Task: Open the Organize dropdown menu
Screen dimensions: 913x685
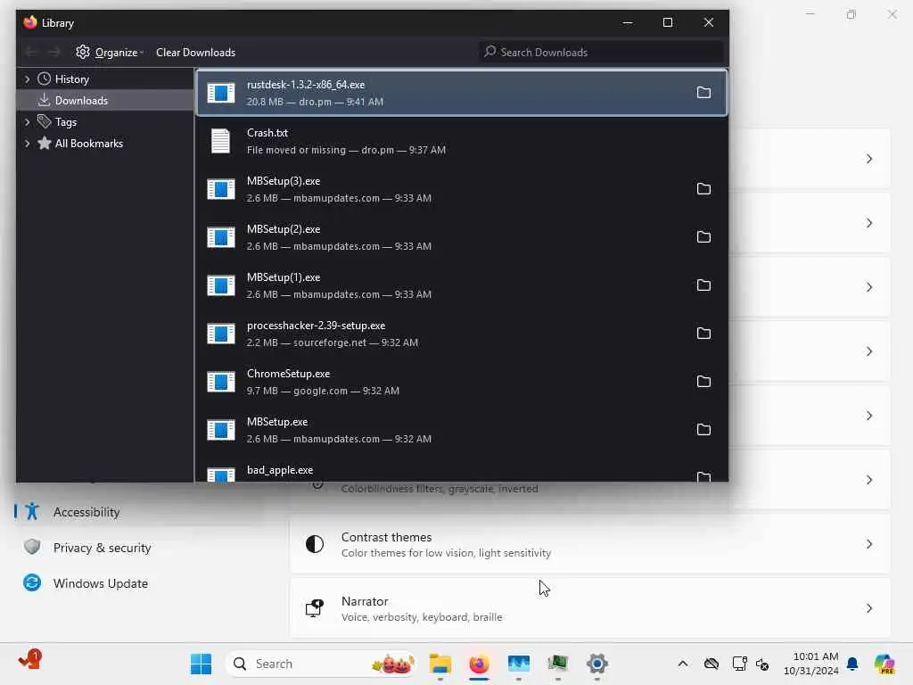Action: click(x=110, y=52)
